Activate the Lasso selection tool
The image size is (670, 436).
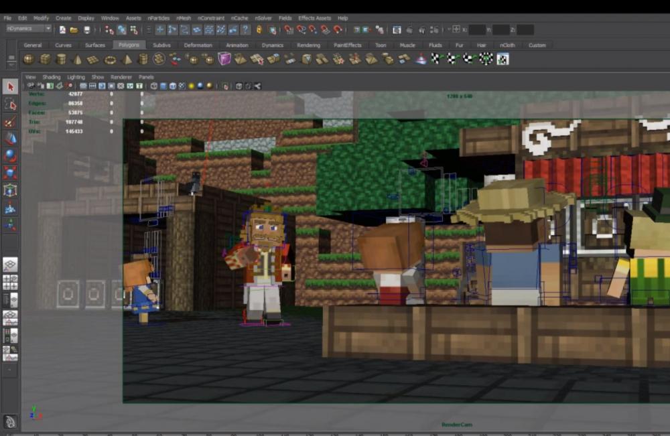pyautogui.click(x=11, y=104)
